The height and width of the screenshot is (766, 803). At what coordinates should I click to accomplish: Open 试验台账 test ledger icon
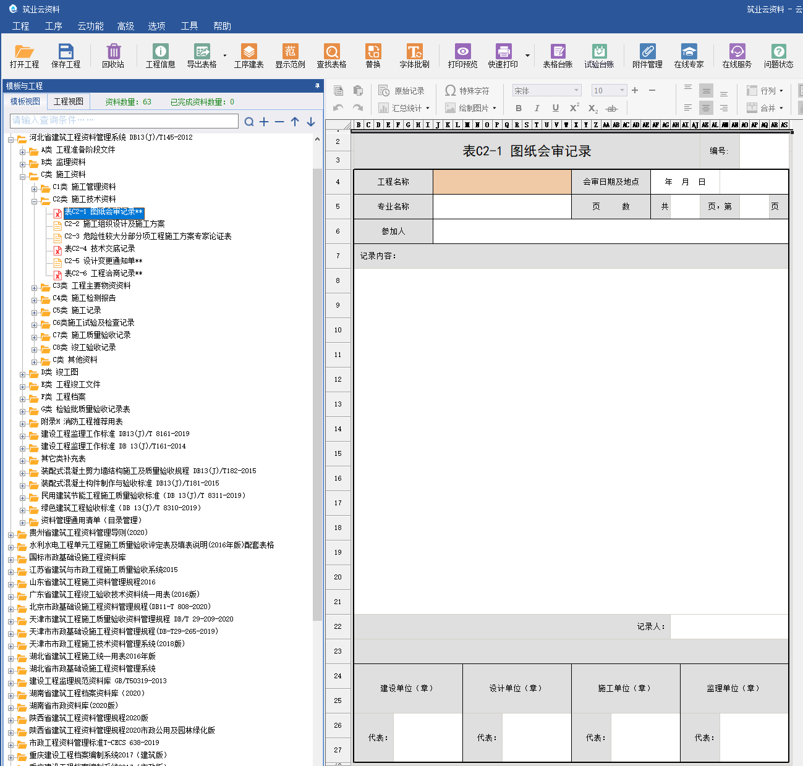click(x=599, y=56)
